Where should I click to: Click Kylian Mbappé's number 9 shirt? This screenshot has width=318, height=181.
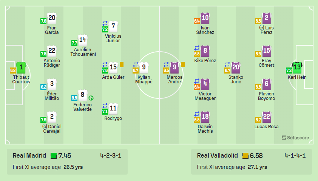(144, 67)
